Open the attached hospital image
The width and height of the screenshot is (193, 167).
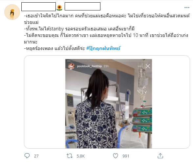point(109,104)
